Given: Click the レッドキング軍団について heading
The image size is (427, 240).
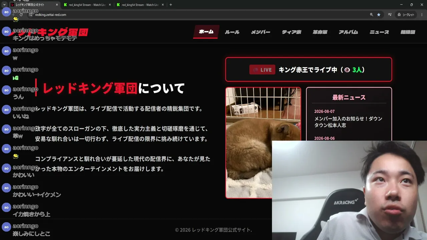Looking at the screenshot, I should point(113,88).
